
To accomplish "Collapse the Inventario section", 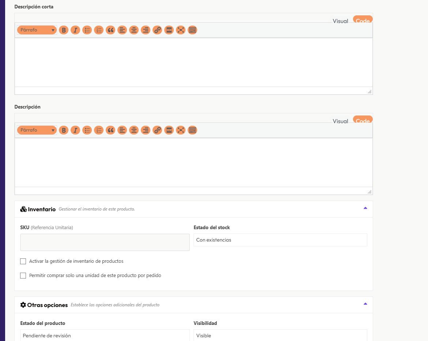I will pyautogui.click(x=365, y=208).
